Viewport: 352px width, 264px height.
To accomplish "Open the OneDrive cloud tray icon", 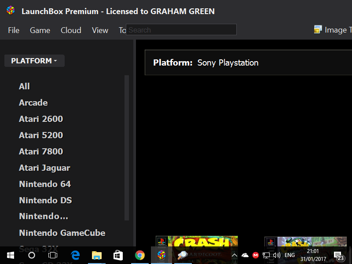I will pyautogui.click(x=245, y=255).
